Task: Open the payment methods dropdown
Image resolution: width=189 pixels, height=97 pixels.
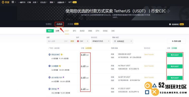Action: point(101,41)
